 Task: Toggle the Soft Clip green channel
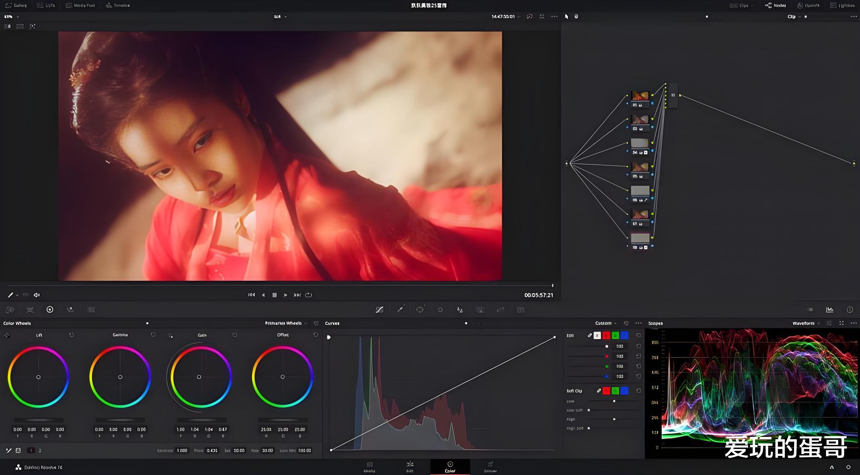point(615,391)
